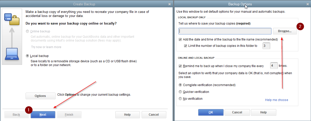Open the Help me choose link

277,100
